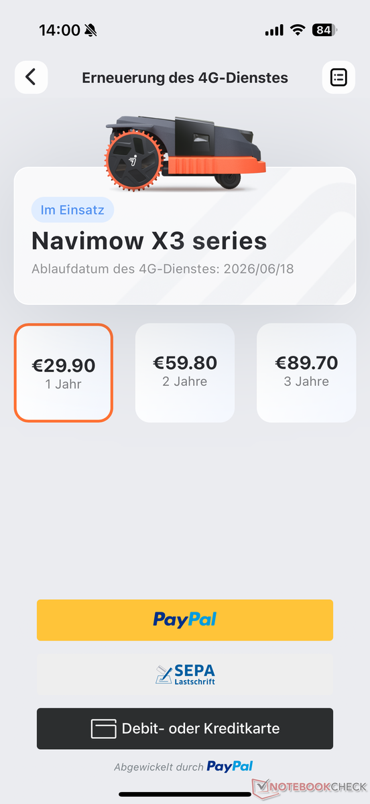
Task: Pay with the yellow PayPal button
Action: (x=185, y=620)
